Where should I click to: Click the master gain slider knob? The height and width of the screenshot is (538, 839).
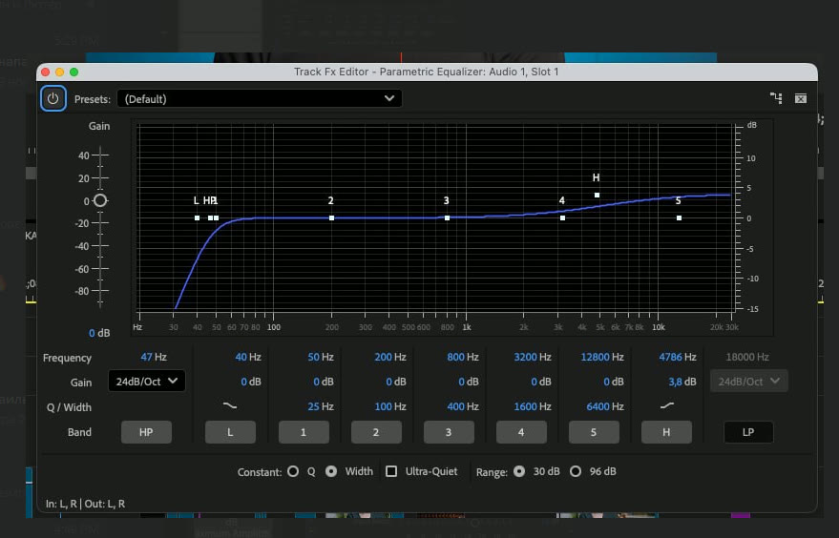pyautogui.click(x=100, y=200)
